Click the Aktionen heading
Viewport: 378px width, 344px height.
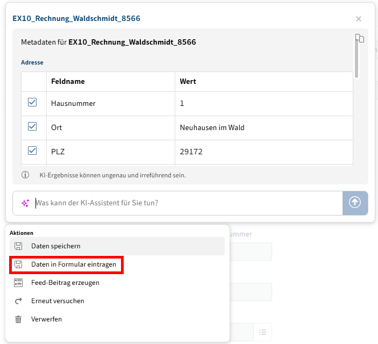point(22,233)
